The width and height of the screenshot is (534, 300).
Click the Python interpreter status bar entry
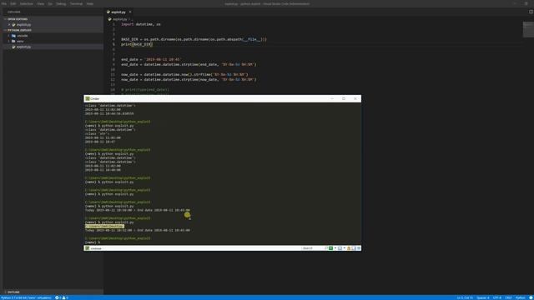26,297
